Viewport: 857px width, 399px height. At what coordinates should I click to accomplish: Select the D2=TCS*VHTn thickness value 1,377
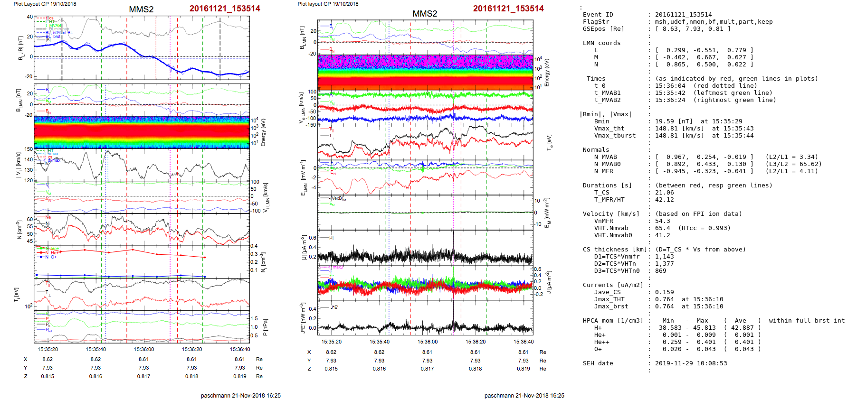click(664, 264)
